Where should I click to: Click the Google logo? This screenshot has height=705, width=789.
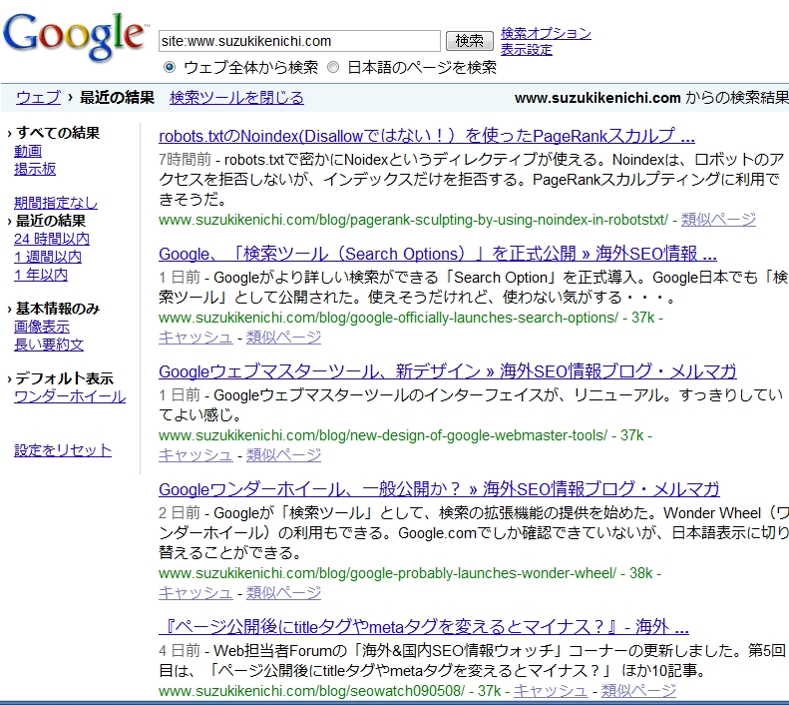tap(76, 36)
